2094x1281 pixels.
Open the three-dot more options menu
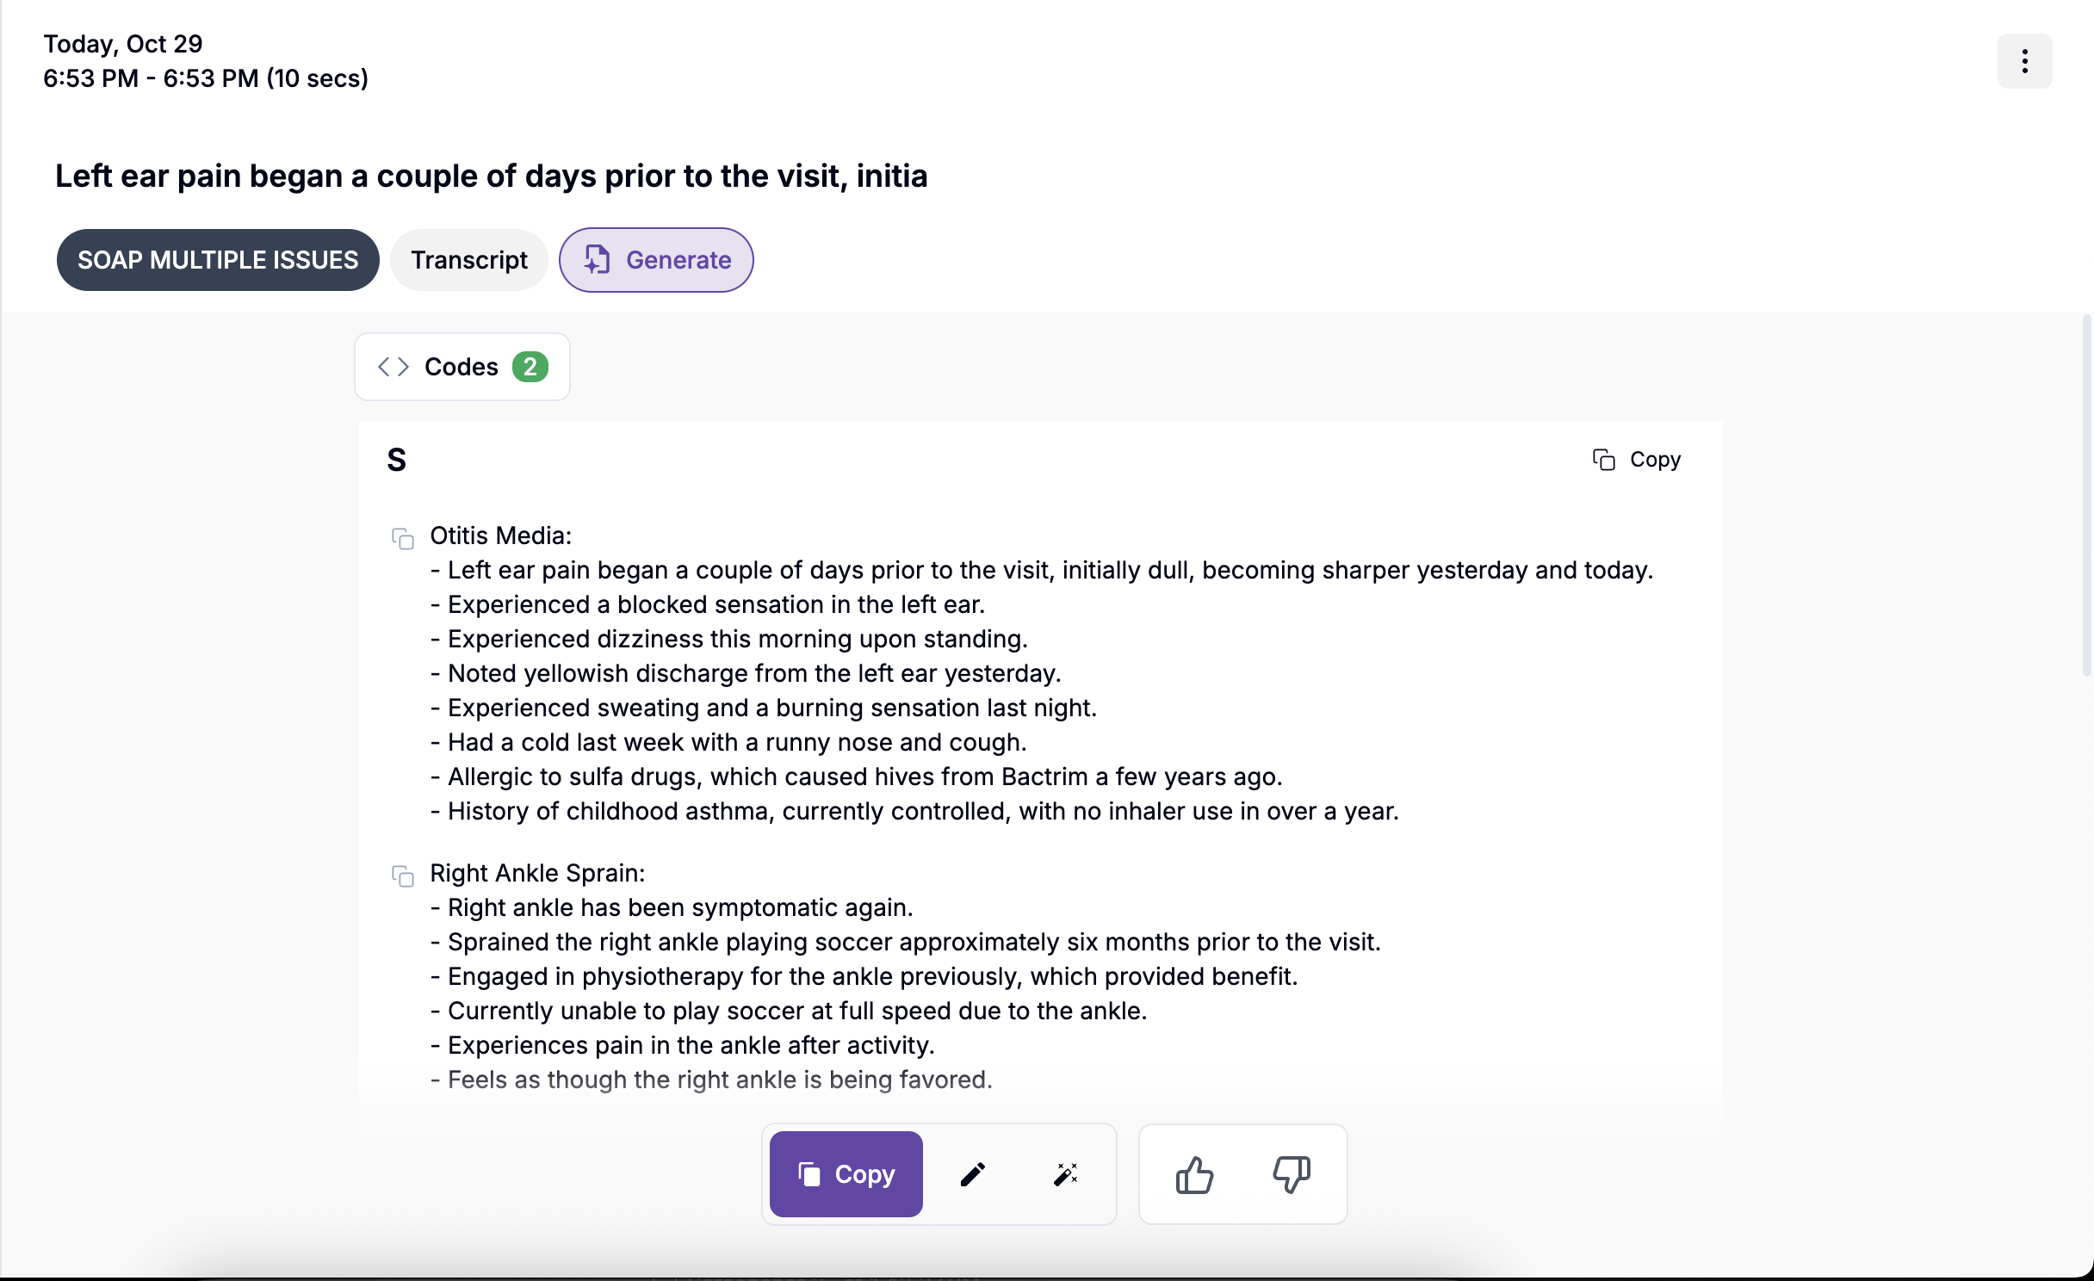click(x=2024, y=61)
